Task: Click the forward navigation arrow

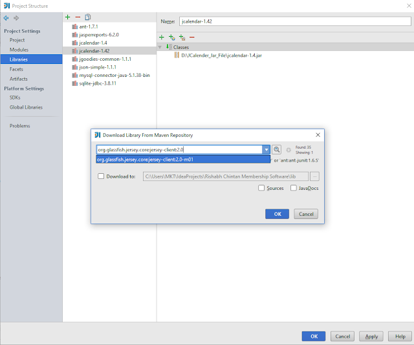Action: (x=16, y=18)
